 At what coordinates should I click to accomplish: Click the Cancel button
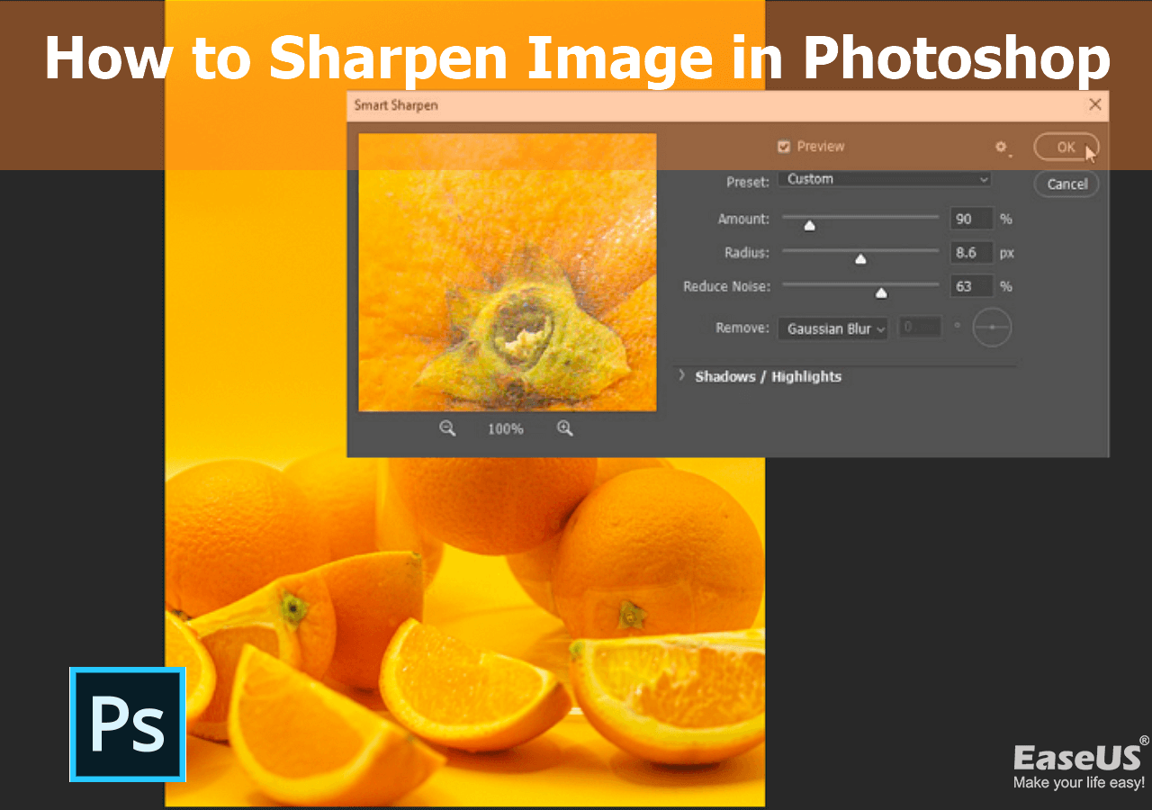(1066, 184)
